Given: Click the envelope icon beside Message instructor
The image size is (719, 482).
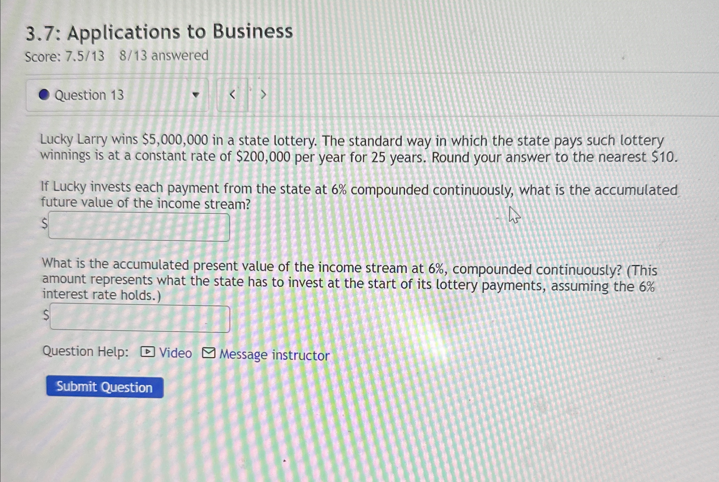Looking at the screenshot, I should 209,353.
